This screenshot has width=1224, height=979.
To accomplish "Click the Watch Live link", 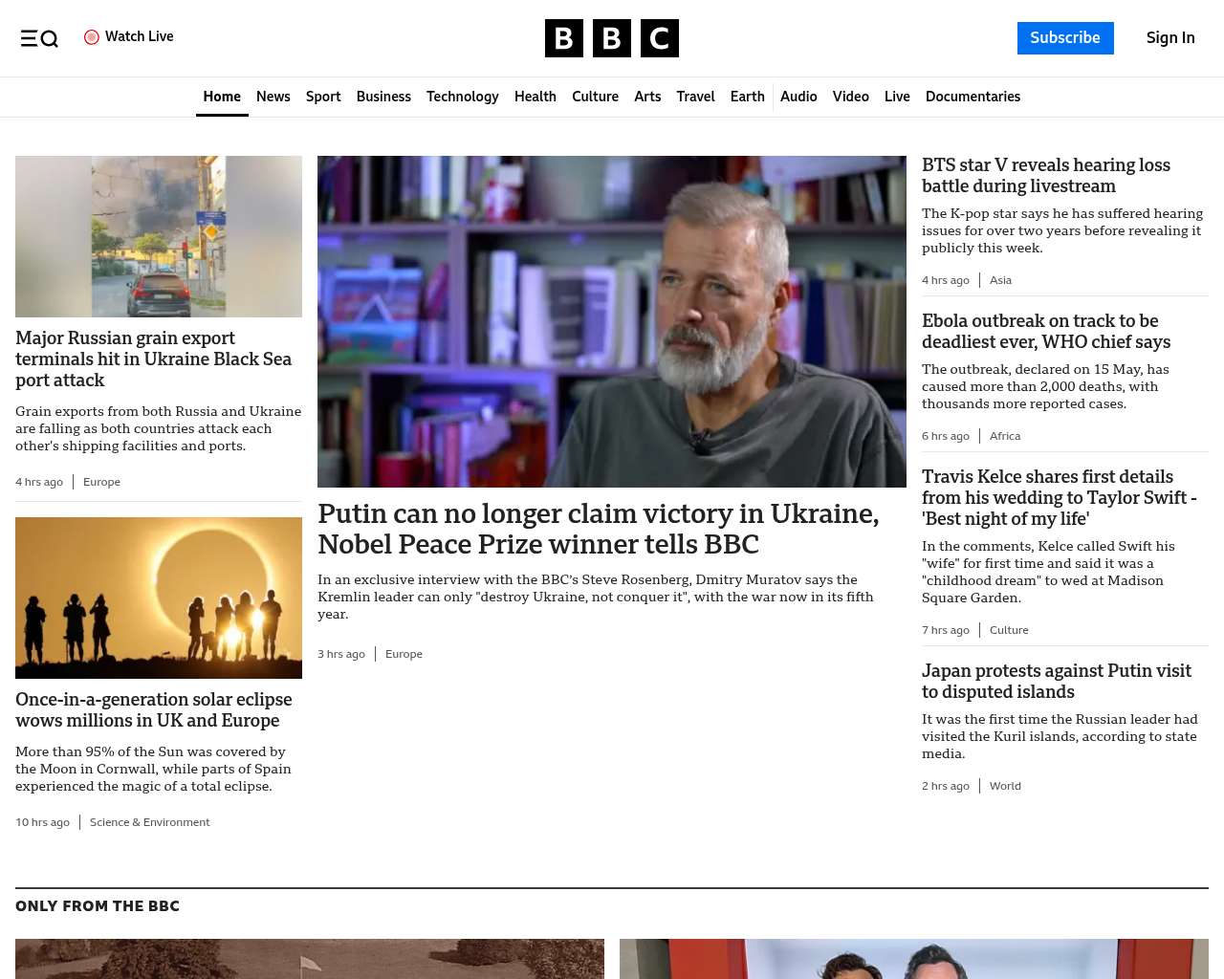I will click(x=129, y=36).
